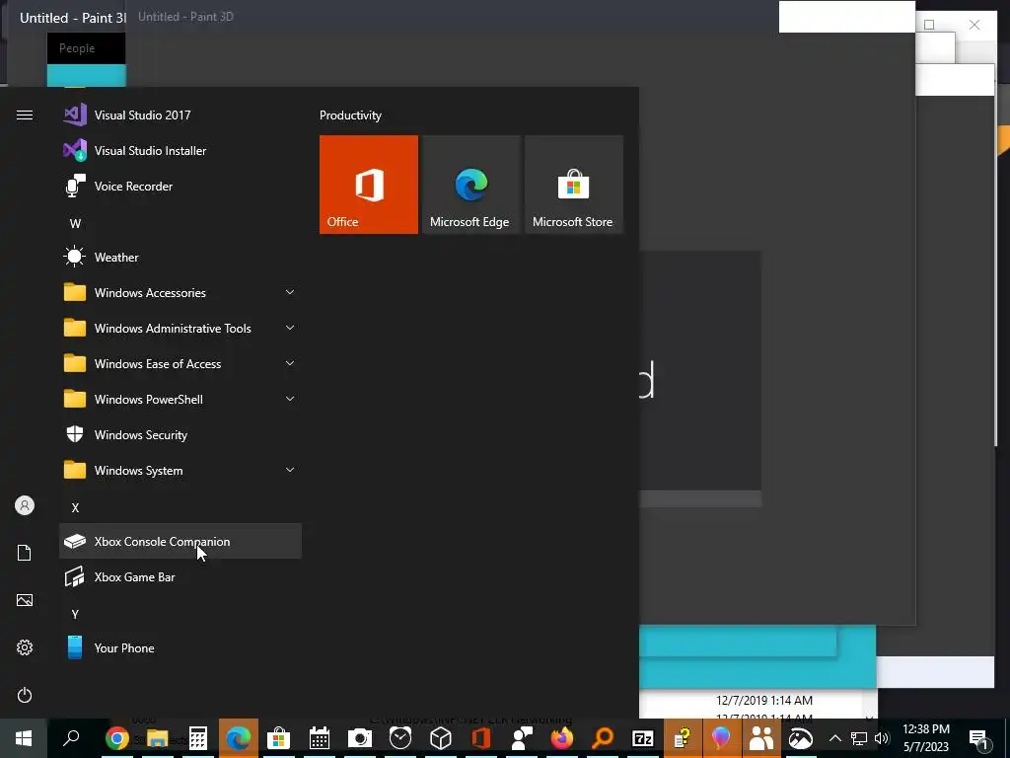Open 7-Zip from the taskbar
This screenshot has width=1010, height=758.
coord(643,738)
